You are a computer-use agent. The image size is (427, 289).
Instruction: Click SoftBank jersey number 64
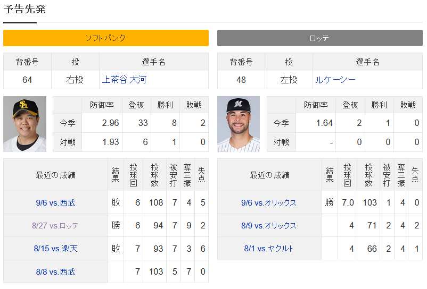27,80
